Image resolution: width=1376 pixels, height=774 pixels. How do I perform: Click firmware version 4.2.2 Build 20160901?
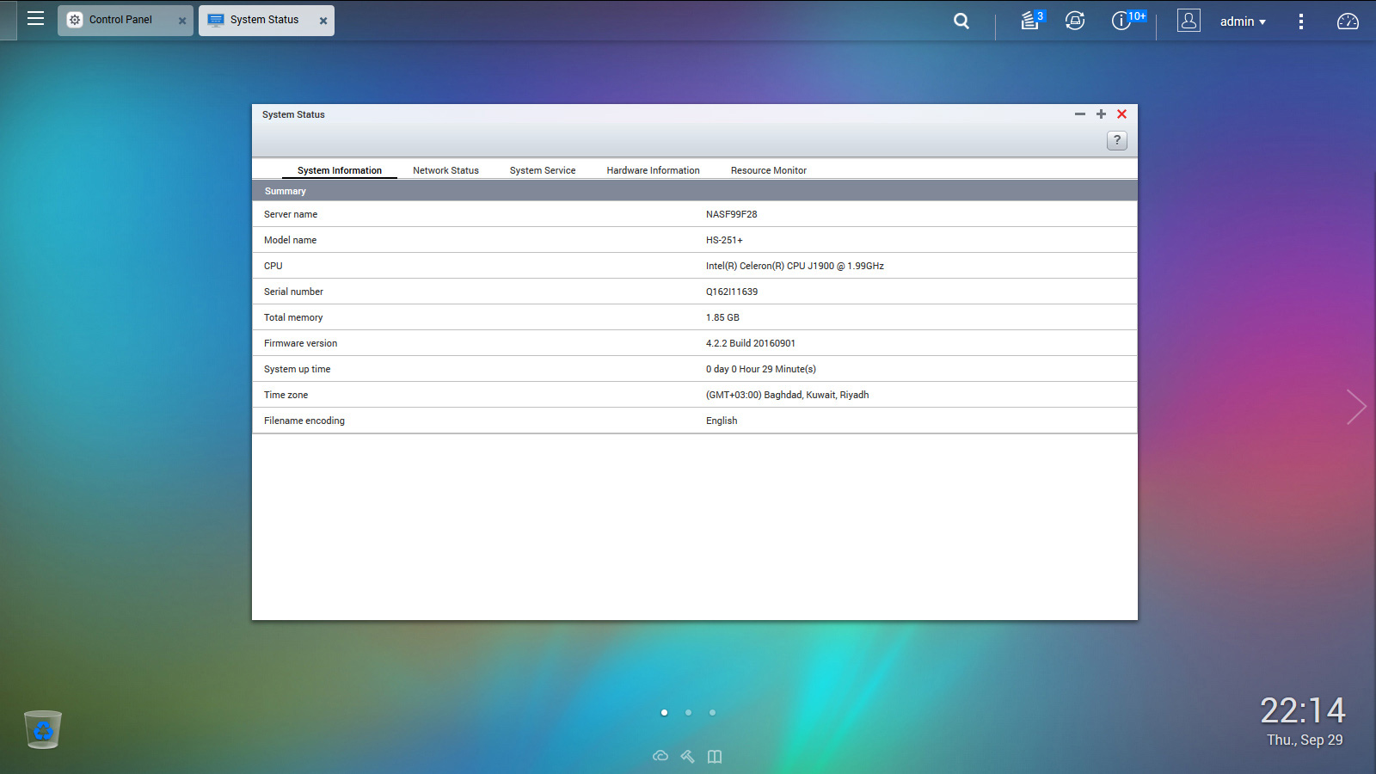tap(751, 343)
